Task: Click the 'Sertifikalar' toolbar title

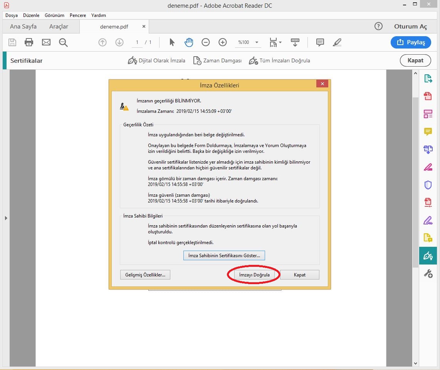Action: click(x=26, y=60)
